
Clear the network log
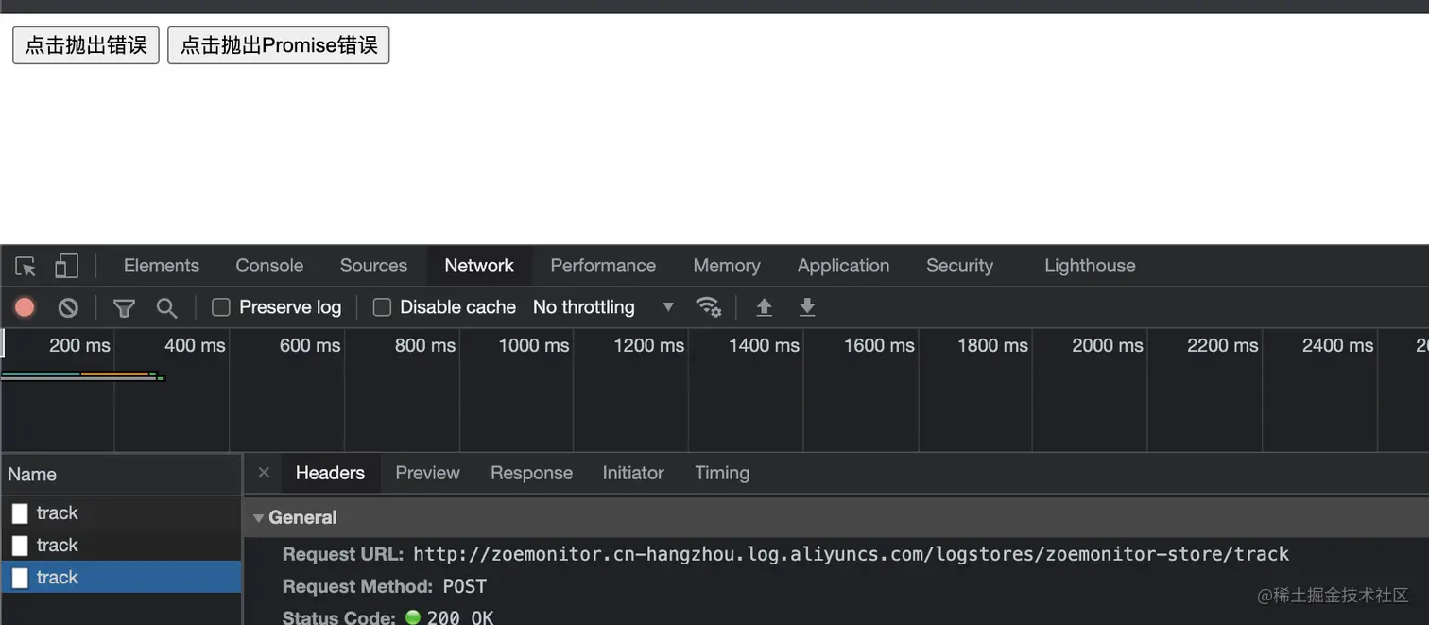pyautogui.click(x=68, y=307)
